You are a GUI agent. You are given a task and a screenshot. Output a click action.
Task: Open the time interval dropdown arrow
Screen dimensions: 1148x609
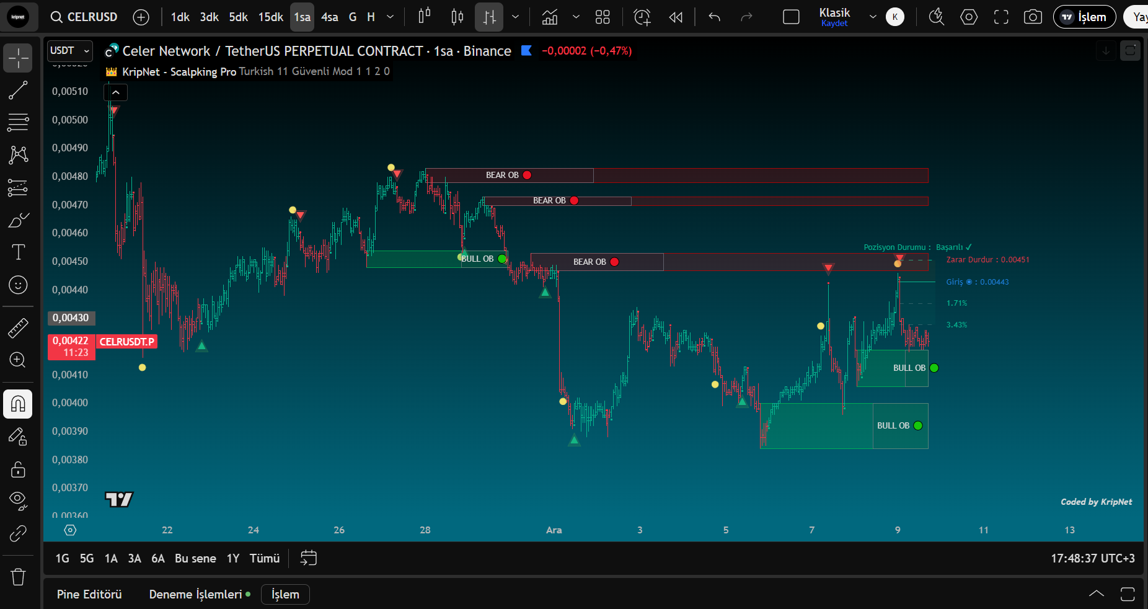[390, 17]
